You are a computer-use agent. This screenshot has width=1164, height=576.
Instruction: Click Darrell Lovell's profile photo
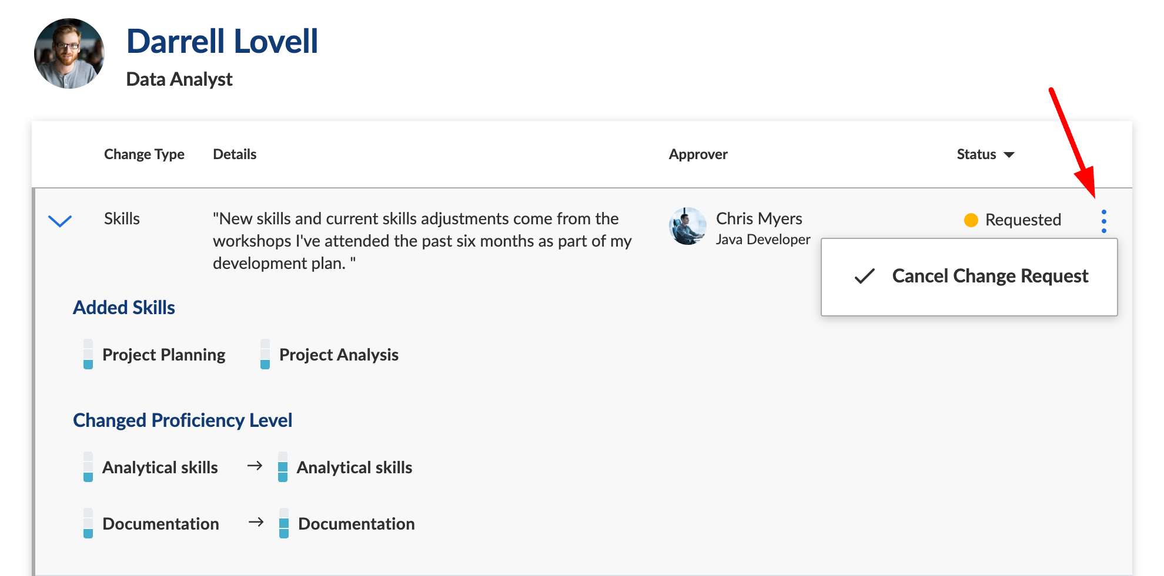[x=69, y=53]
